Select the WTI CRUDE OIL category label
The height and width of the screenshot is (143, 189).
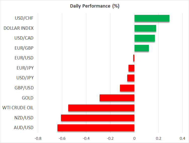point(18,108)
